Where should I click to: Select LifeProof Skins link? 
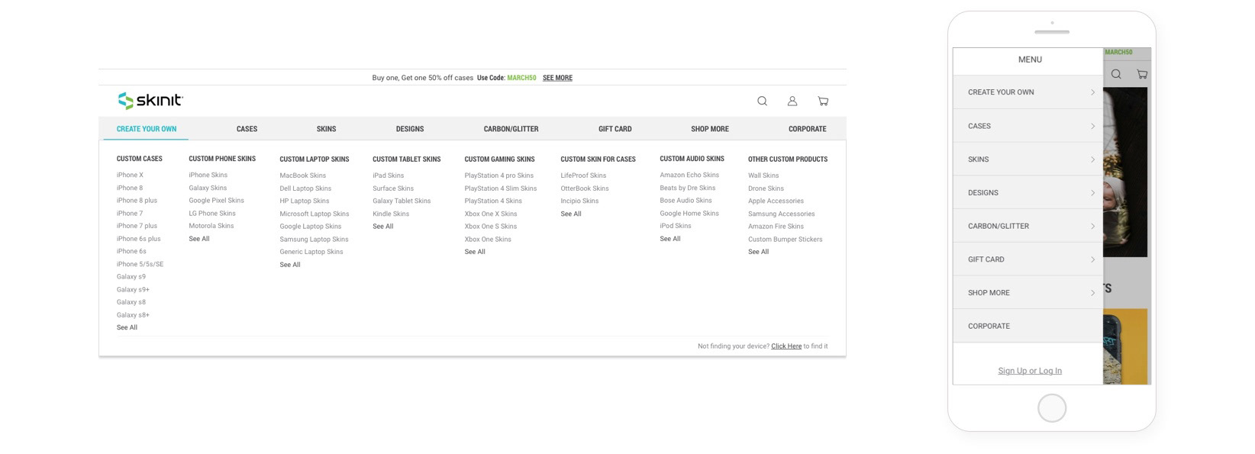pos(583,175)
